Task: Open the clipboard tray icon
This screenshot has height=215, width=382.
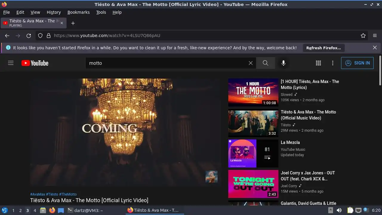Action: [x=350, y=210]
